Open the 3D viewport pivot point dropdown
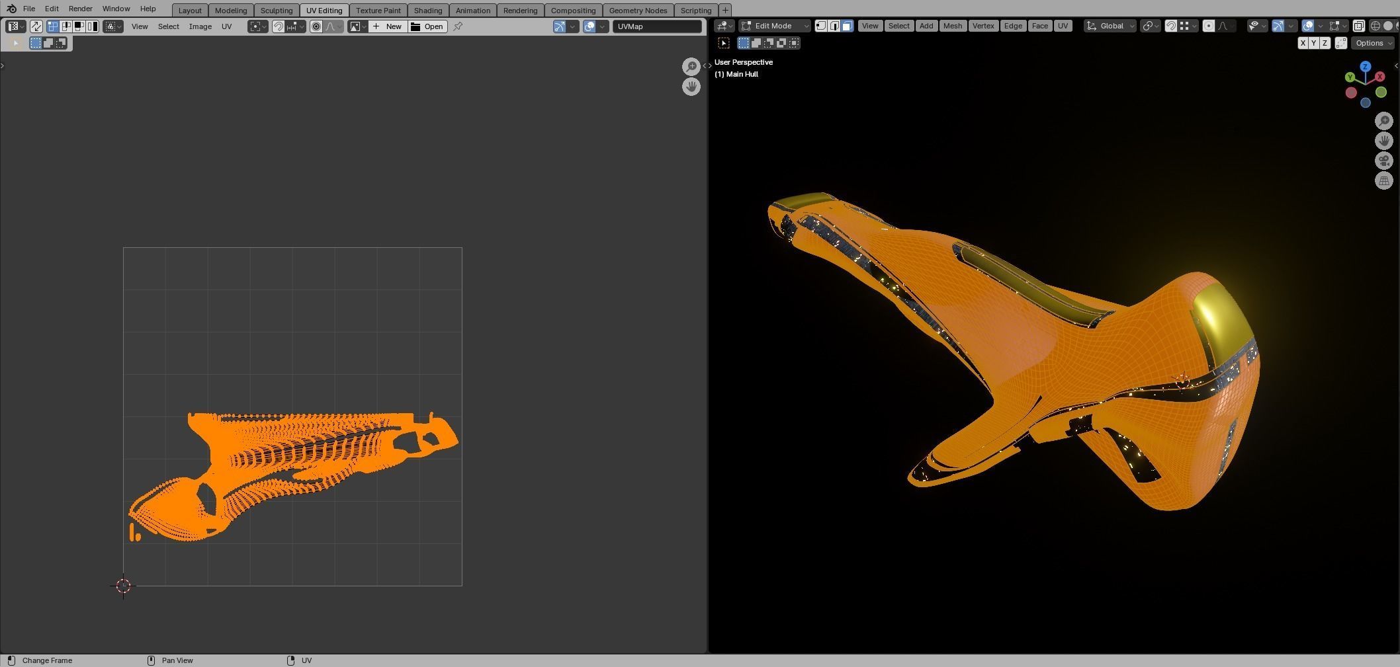Image resolution: width=1400 pixels, height=667 pixels. coord(1151,26)
